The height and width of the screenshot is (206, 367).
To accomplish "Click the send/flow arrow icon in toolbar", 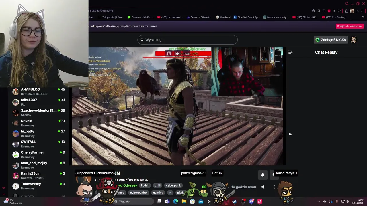I will coord(334,11).
